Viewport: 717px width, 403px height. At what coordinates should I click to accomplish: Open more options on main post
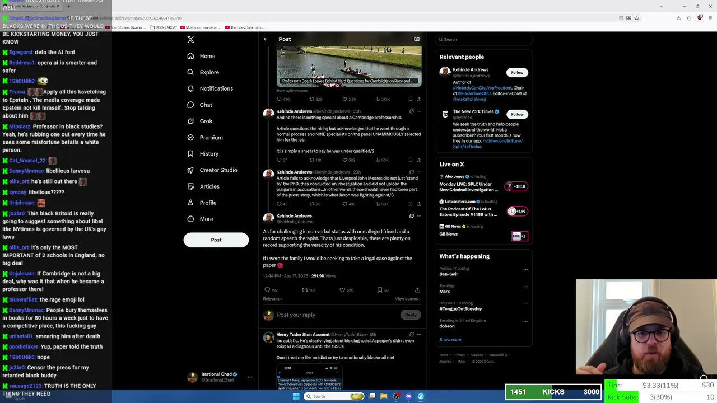[419, 216]
